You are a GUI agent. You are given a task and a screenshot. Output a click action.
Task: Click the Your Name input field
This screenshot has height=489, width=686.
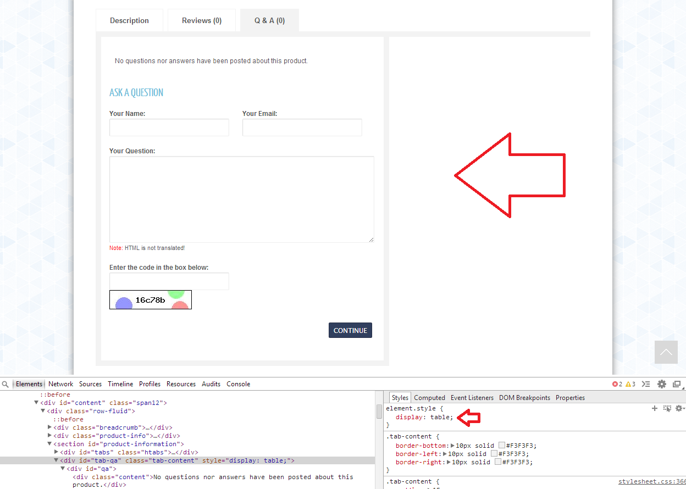[169, 127]
